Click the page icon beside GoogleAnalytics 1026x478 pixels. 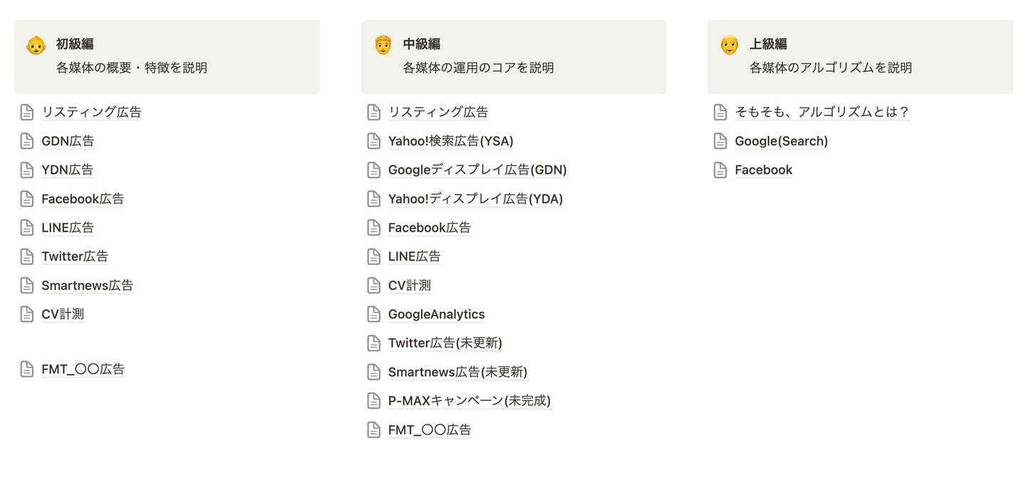point(374,314)
